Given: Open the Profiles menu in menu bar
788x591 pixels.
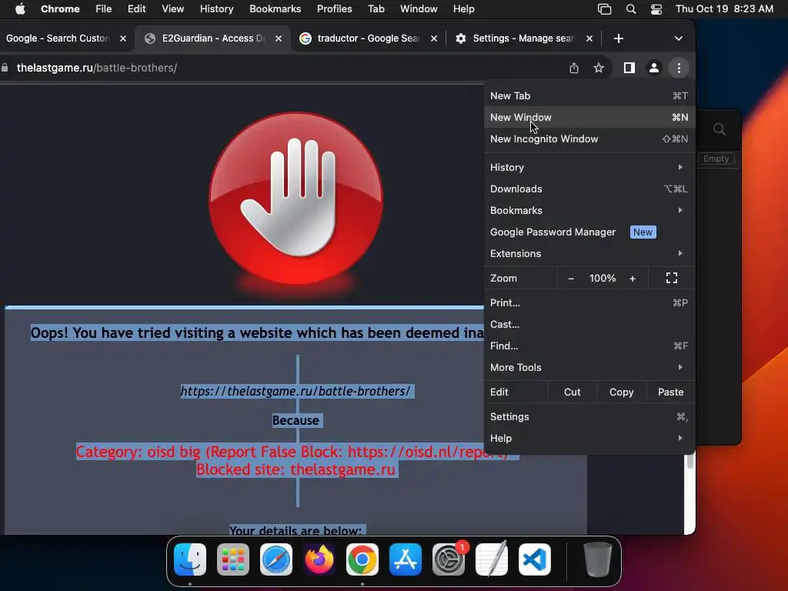Looking at the screenshot, I should [x=334, y=9].
